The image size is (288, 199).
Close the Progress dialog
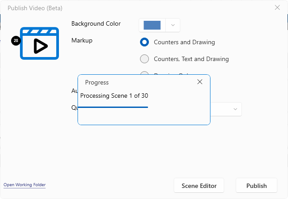200,82
